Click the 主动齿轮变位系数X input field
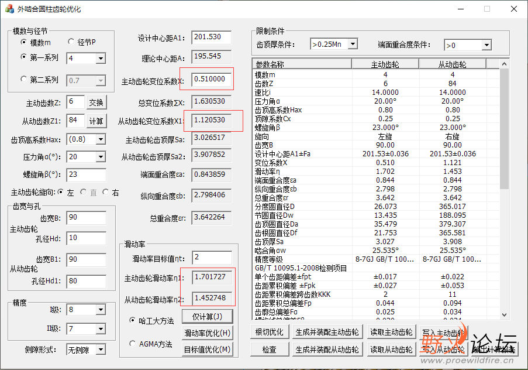The image size is (528, 370). click(x=212, y=79)
